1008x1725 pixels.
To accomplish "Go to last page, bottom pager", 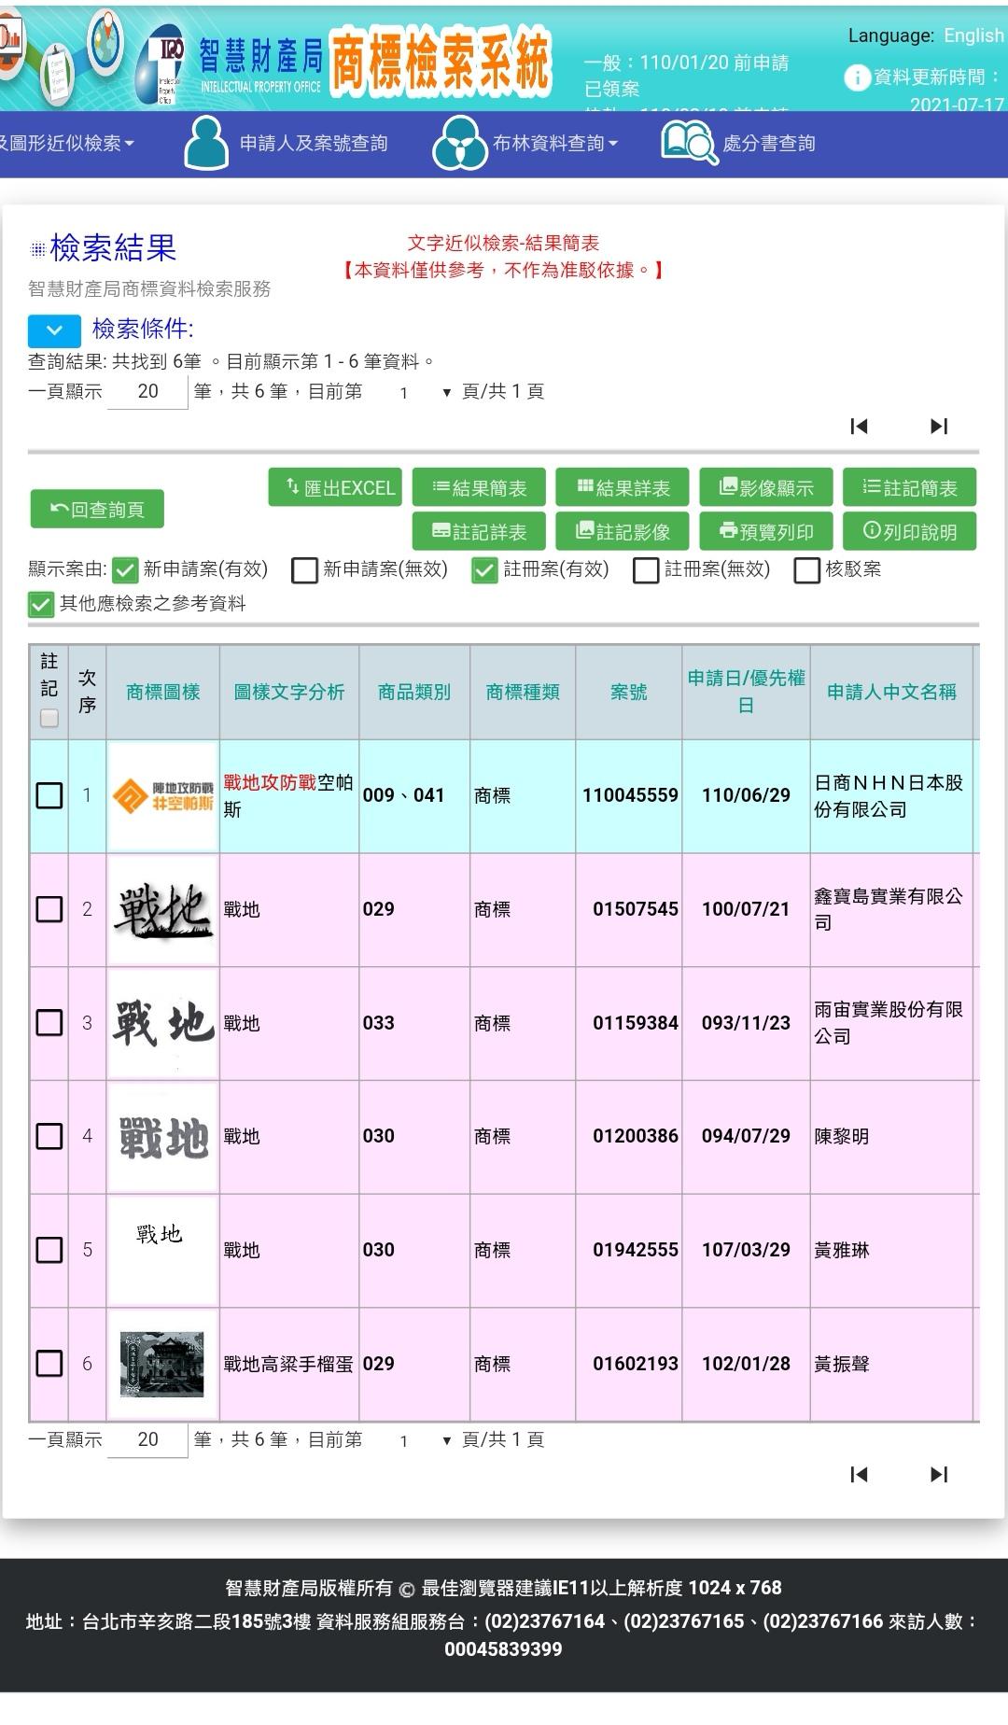I will (939, 1475).
